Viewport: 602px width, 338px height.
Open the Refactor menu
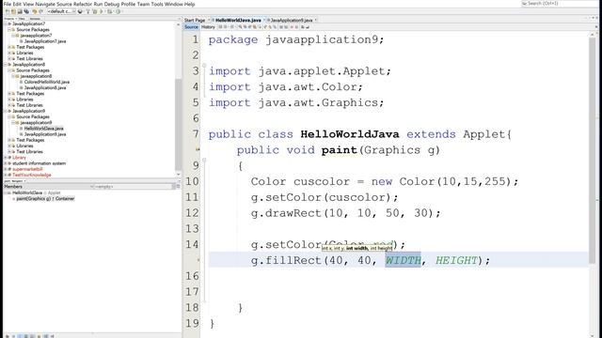click(83, 4)
